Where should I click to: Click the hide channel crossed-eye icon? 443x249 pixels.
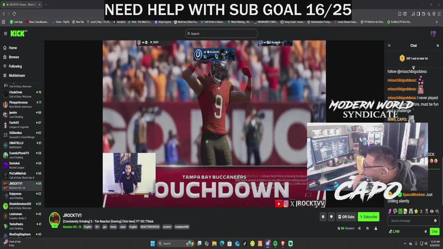point(368,228)
